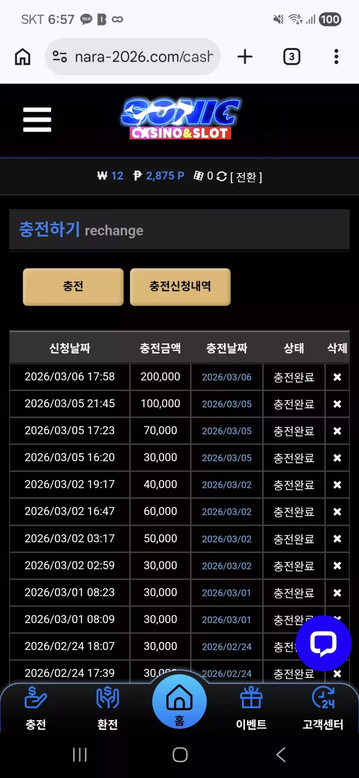Image resolution: width=359 pixels, height=778 pixels.
Task: Click the points refresh icon
Action: 222,177
